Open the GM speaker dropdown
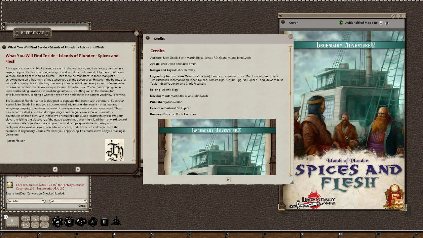 pos(26,201)
